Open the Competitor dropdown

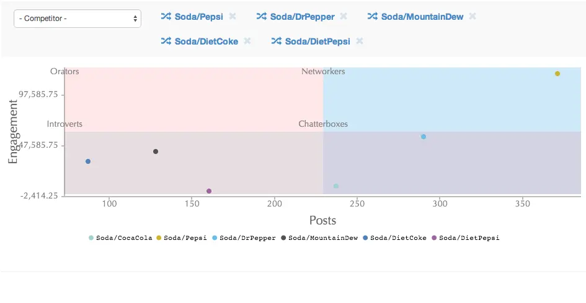[78, 19]
